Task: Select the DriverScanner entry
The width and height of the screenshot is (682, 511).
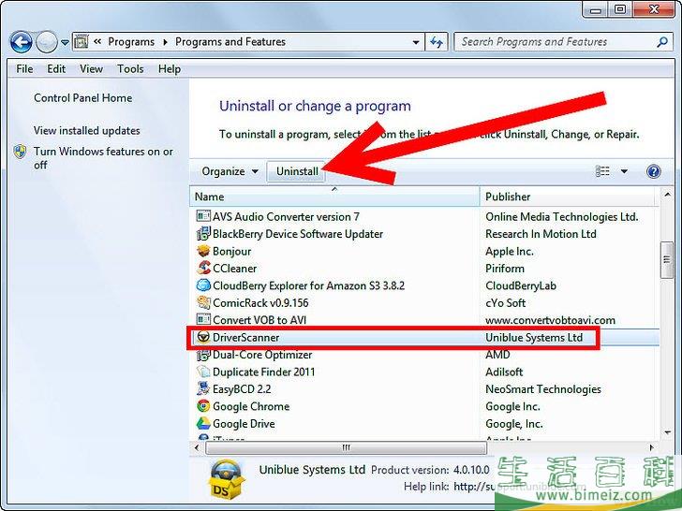Action: 424,338
